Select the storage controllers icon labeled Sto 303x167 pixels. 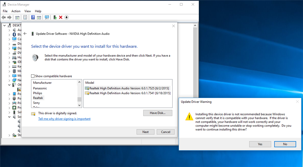click(x=14, y=135)
